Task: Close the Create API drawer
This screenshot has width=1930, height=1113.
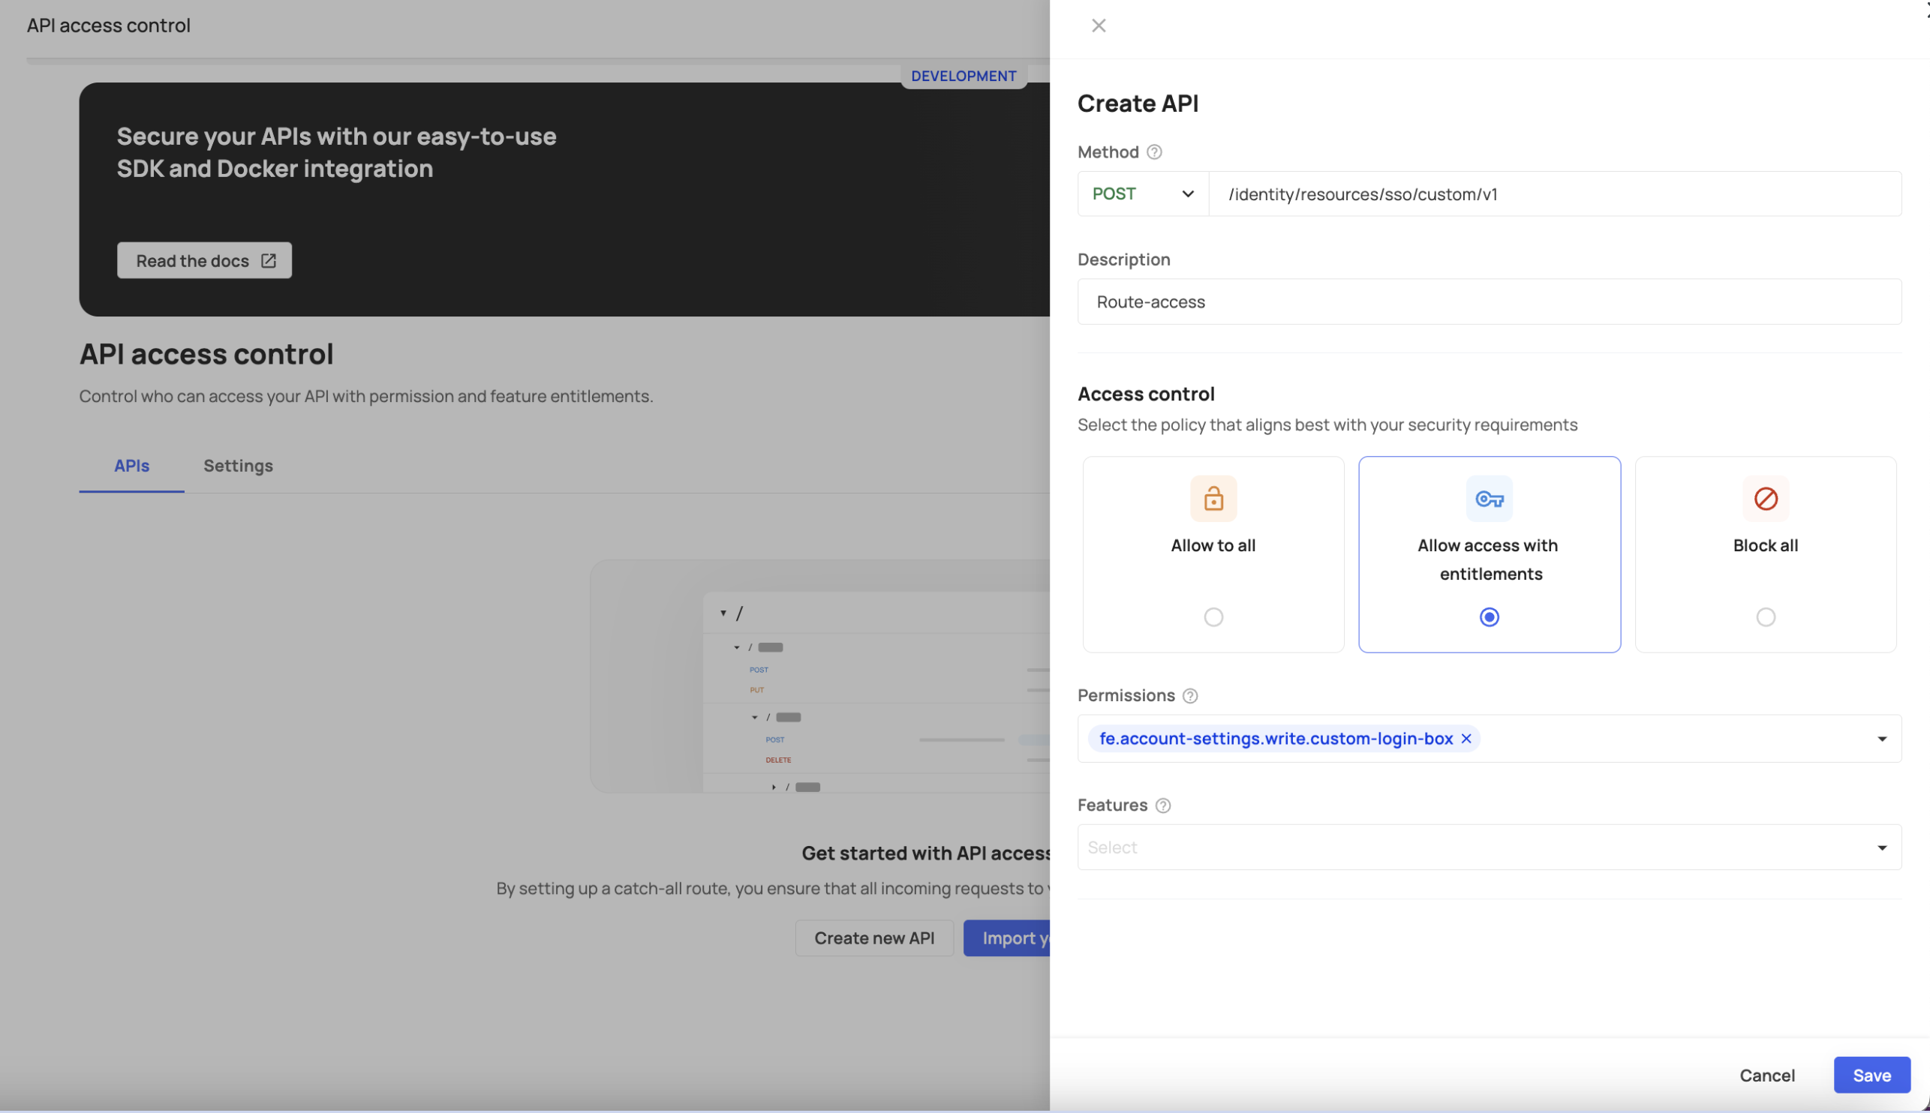Action: 1098,25
